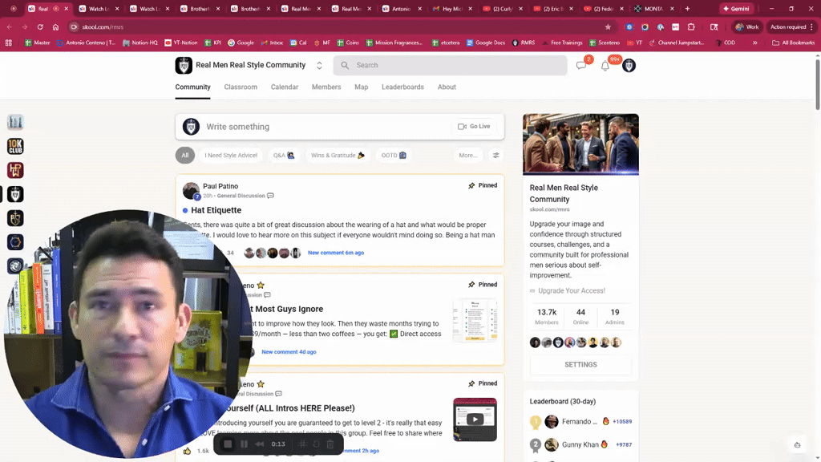
Task: Click the community banner image
Action: tap(580, 144)
